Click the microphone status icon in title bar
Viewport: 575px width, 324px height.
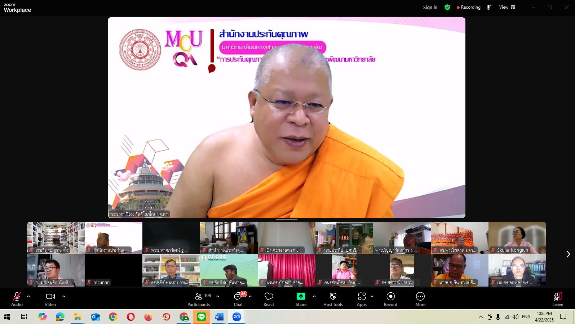coord(489,7)
